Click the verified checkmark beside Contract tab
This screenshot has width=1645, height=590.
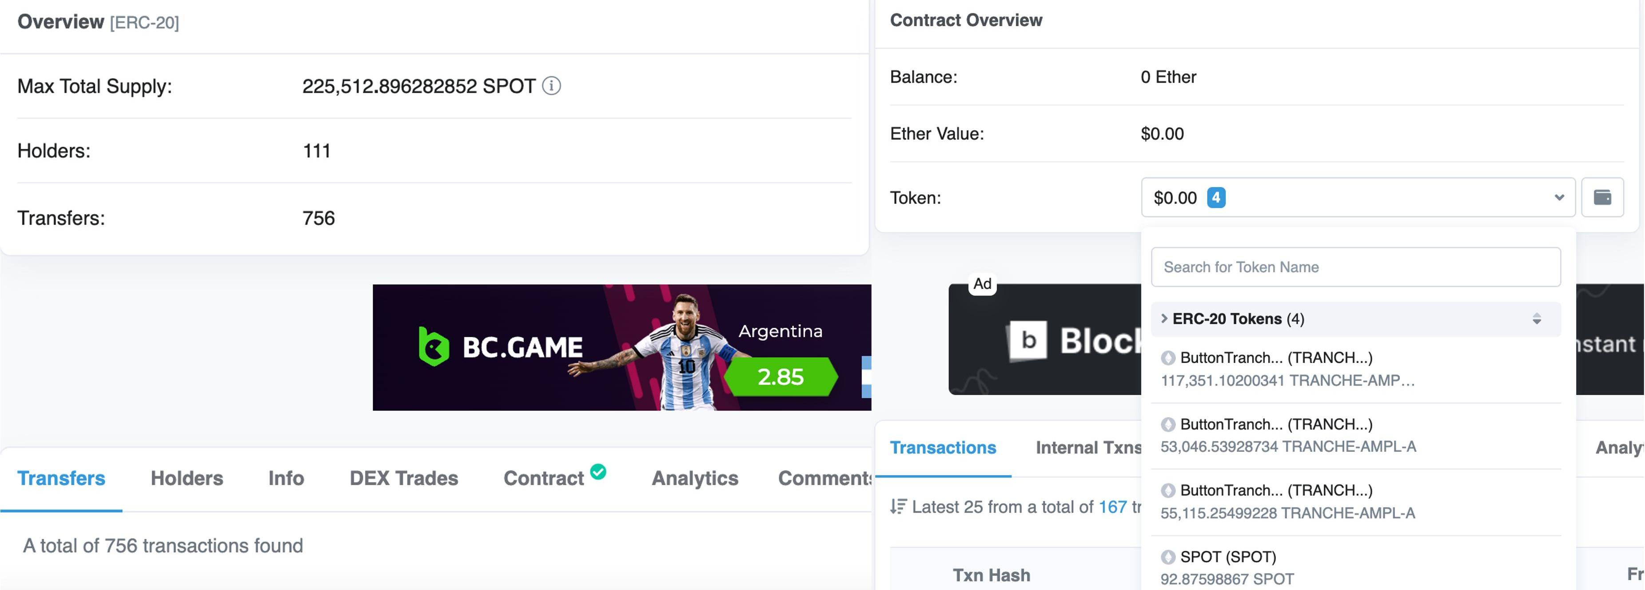tap(598, 472)
